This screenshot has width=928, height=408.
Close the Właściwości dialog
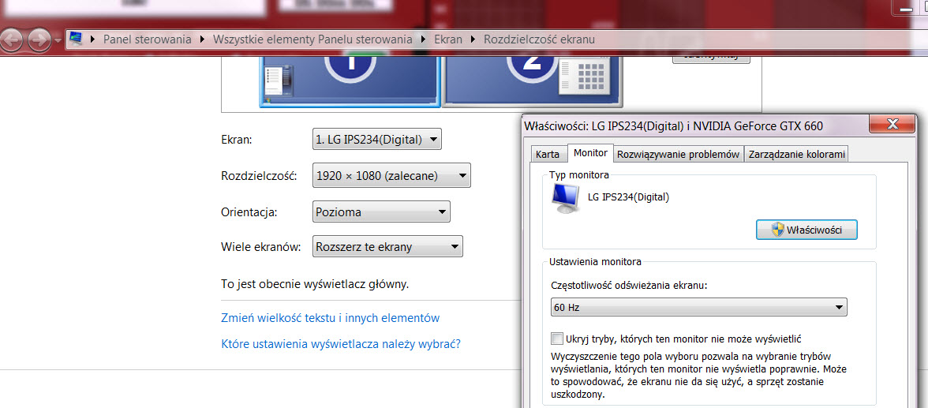892,125
